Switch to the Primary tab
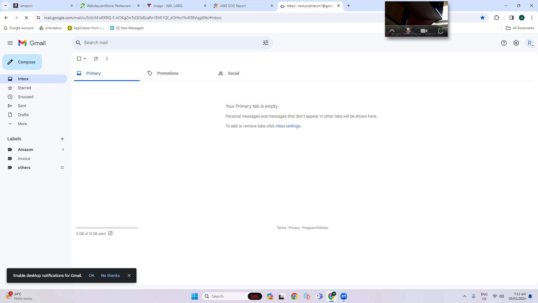The width and height of the screenshot is (538, 303). [x=107, y=73]
